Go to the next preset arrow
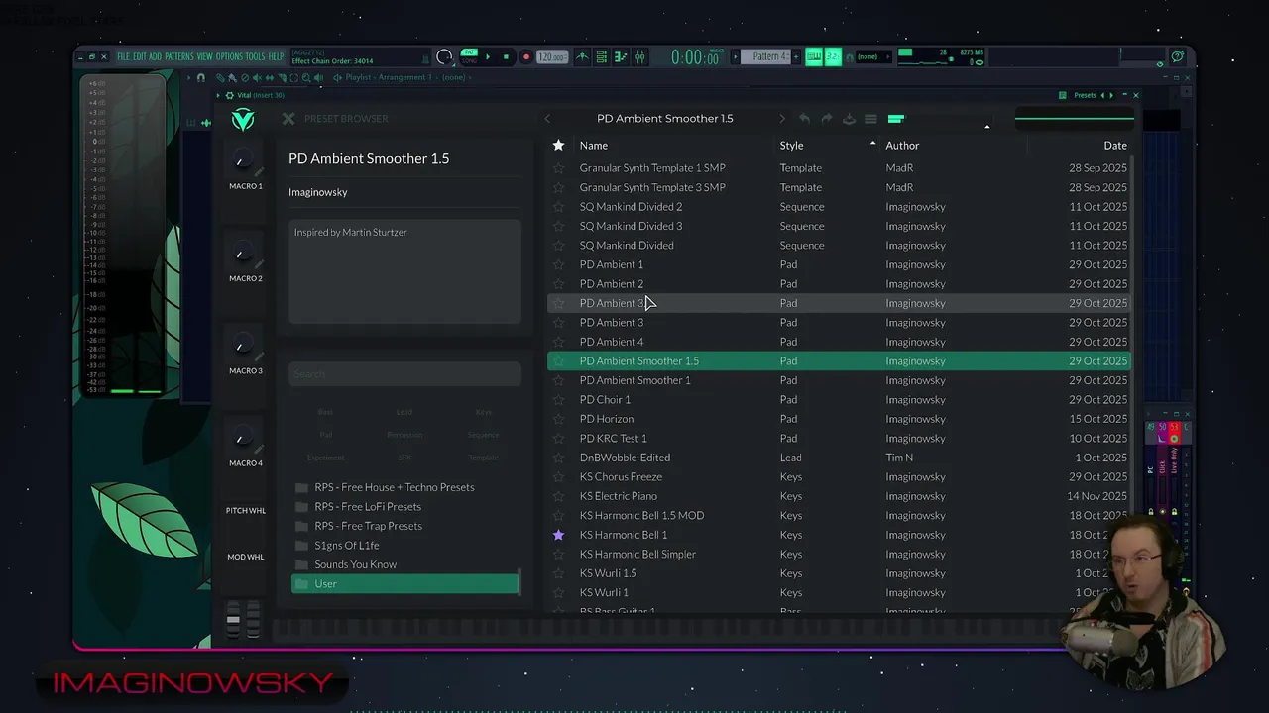1269x713 pixels. (x=781, y=119)
